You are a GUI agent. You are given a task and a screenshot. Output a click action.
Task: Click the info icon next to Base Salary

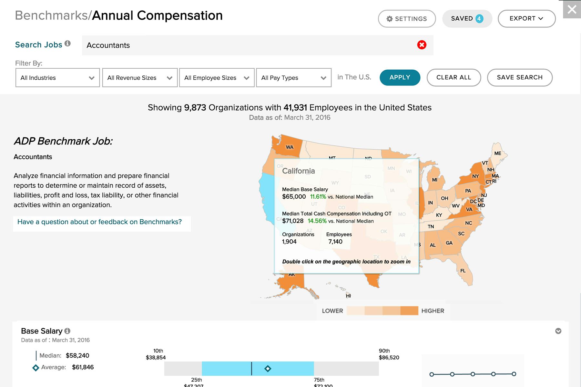tap(67, 331)
